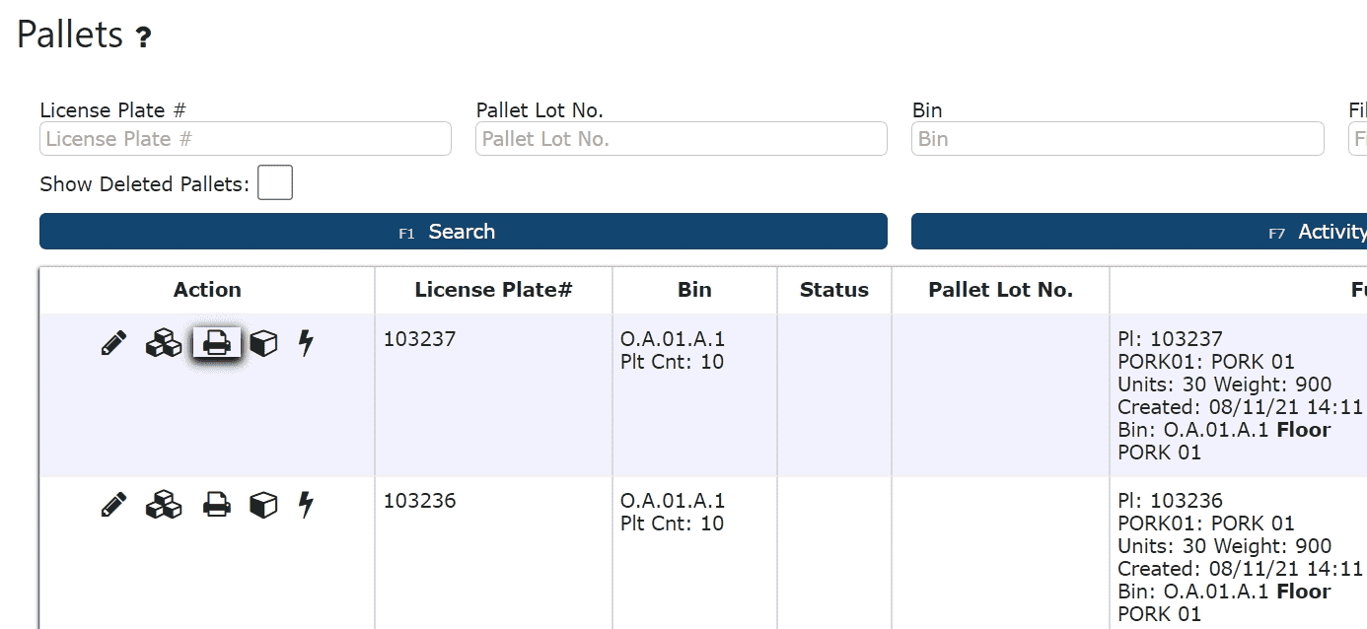Edit pallet 103236 with the pencil icon
The height and width of the screenshot is (629, 1367).
114,505
